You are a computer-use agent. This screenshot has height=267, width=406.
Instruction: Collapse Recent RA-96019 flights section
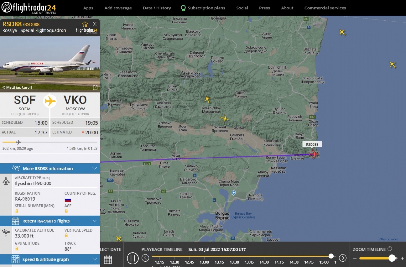pos(95,221)
